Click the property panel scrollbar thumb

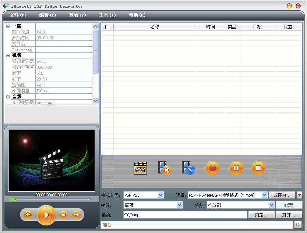click(x=96, y=51)
